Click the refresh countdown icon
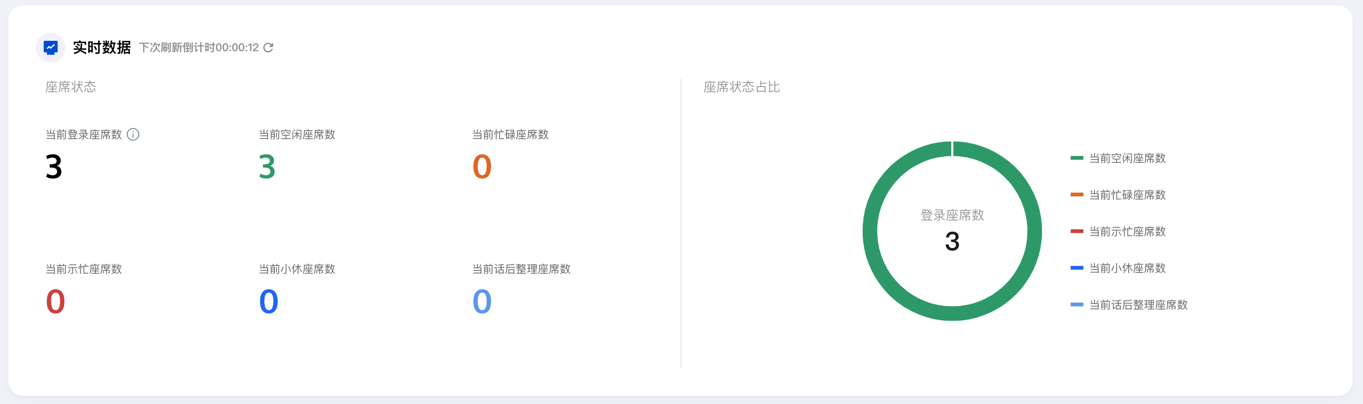The image size is (1363, 404). coord(268,47)
